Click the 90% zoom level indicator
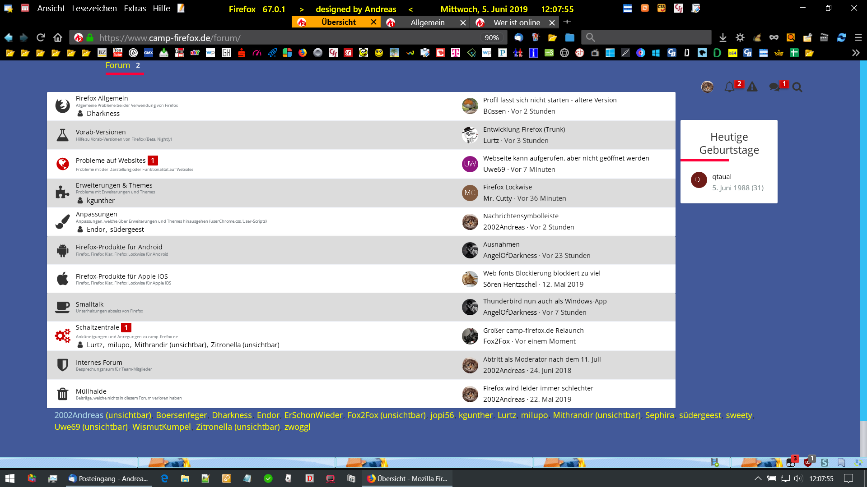This screenshot has width=867, height=487. [491, 38]
